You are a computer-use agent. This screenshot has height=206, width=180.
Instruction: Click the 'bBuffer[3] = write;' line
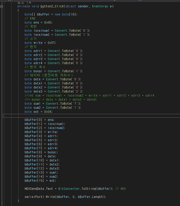tap(41, 132)
